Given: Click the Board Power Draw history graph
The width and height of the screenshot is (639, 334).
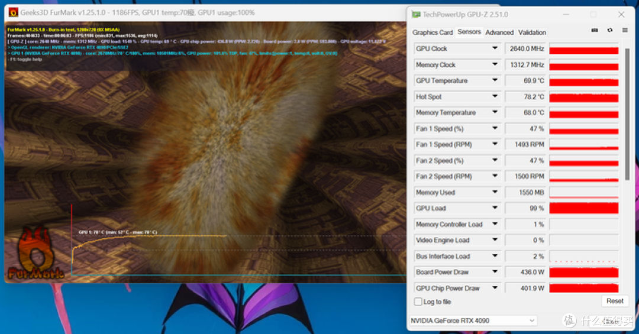Looking at the screenshot, I should click(x=584, y=272).
